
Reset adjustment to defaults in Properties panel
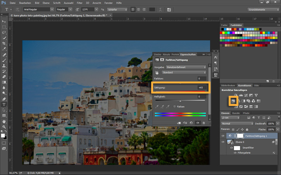point(191,123)
